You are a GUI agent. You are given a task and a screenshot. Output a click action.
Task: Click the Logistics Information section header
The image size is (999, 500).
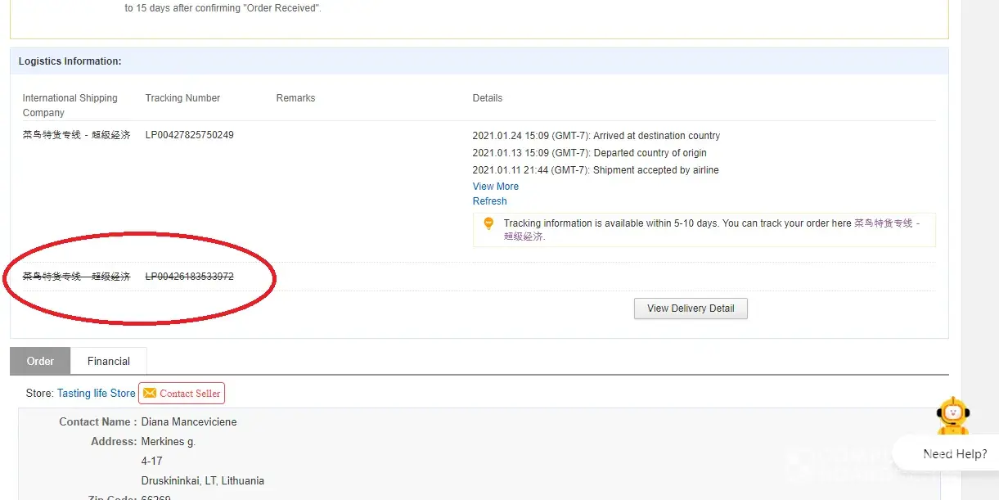pos(70,61)
